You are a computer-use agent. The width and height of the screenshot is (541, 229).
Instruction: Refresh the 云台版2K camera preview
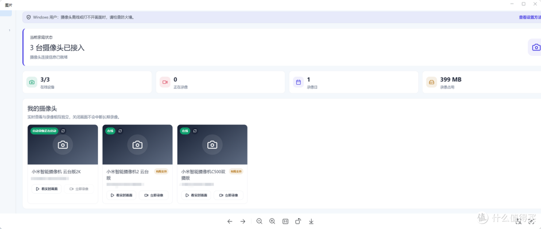coord(63,131)
